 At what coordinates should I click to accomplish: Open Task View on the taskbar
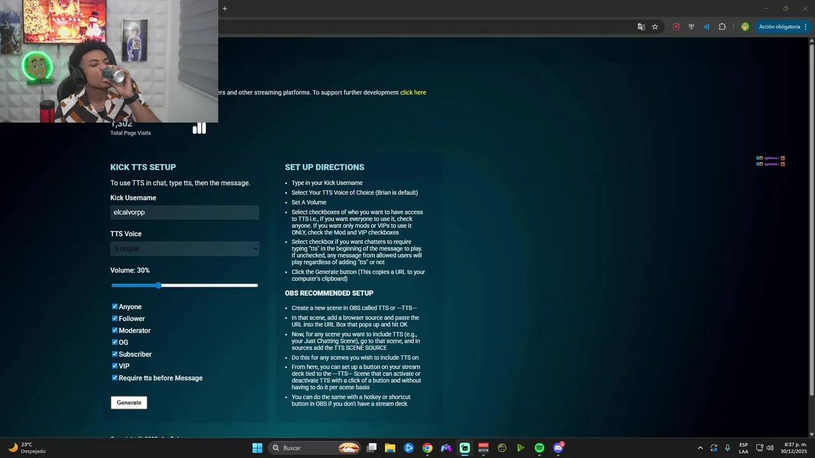pyautogui.click(x=372, y=448)
